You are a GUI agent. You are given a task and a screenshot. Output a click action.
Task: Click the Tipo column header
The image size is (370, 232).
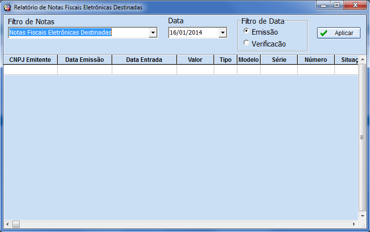226,59
